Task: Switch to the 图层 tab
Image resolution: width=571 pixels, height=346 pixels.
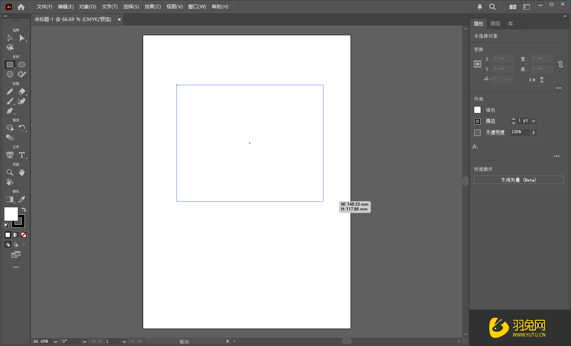Action: coord(495,24)
